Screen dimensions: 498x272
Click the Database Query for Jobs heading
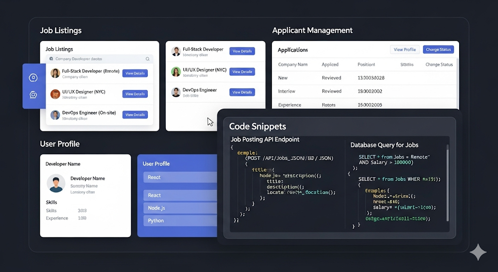coord(384,145)
